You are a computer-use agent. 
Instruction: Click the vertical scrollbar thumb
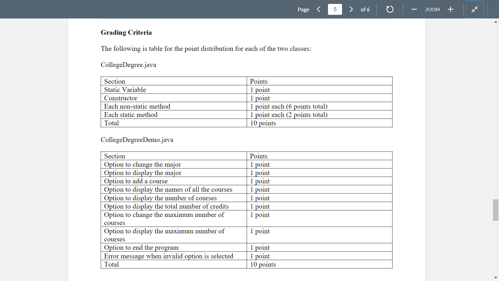[x=496, y=210]
